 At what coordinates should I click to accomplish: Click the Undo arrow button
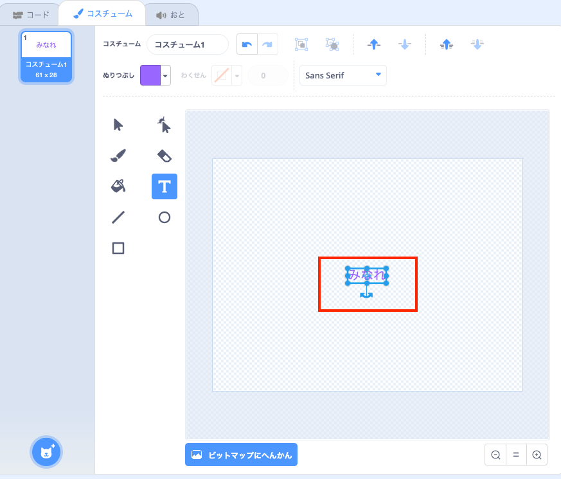(x=247, y=44)
